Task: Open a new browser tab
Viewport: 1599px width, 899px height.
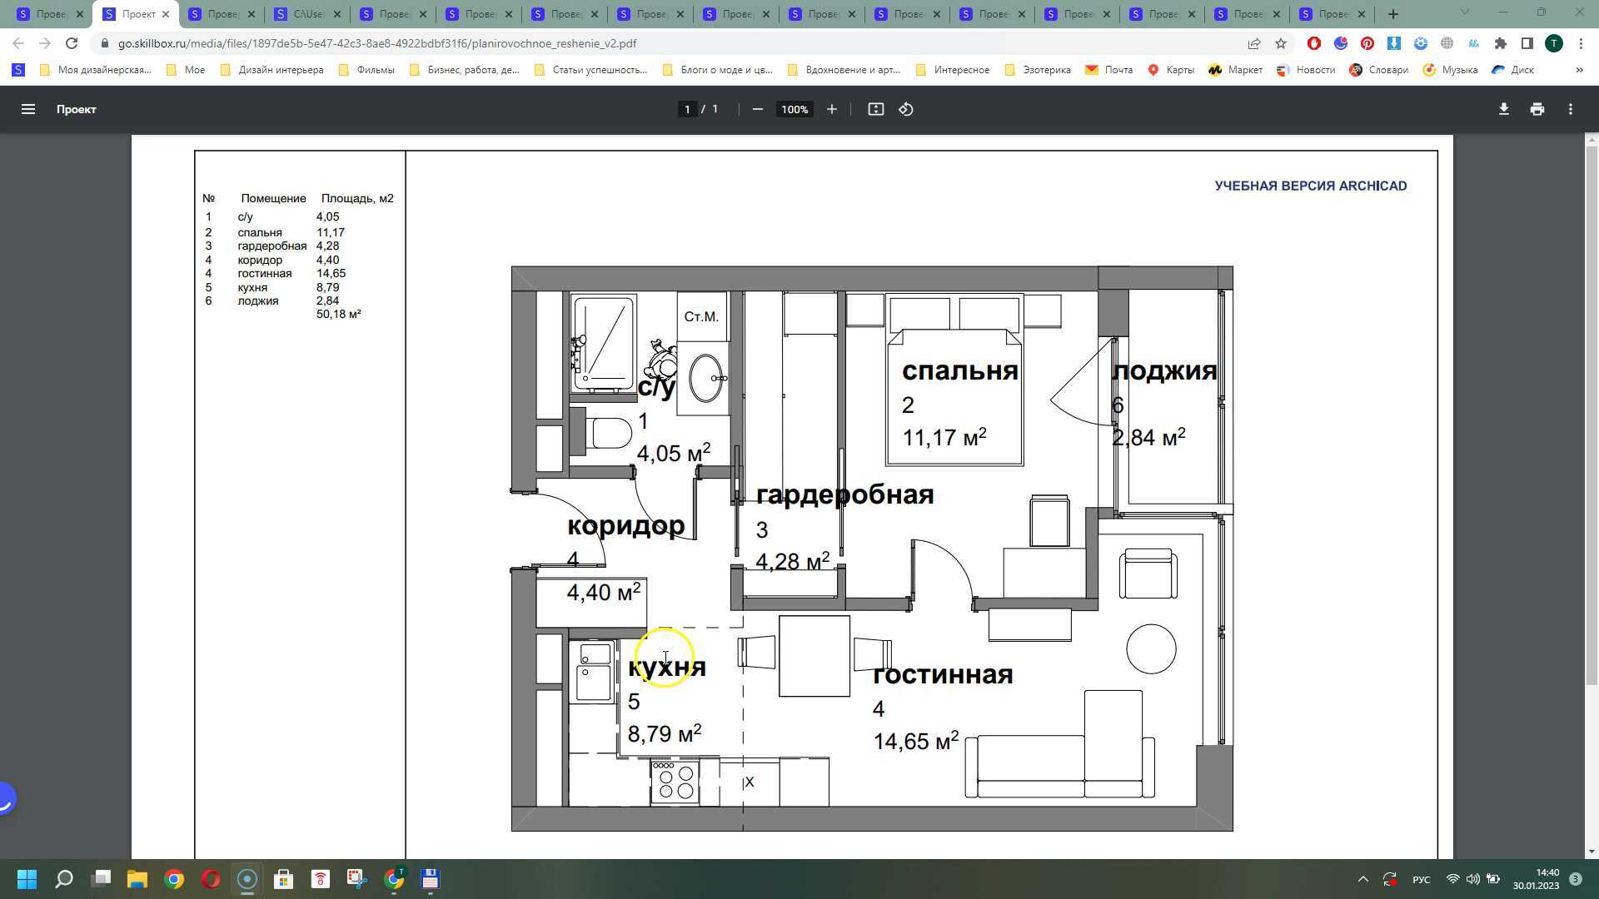Action: coord(1393,14)
